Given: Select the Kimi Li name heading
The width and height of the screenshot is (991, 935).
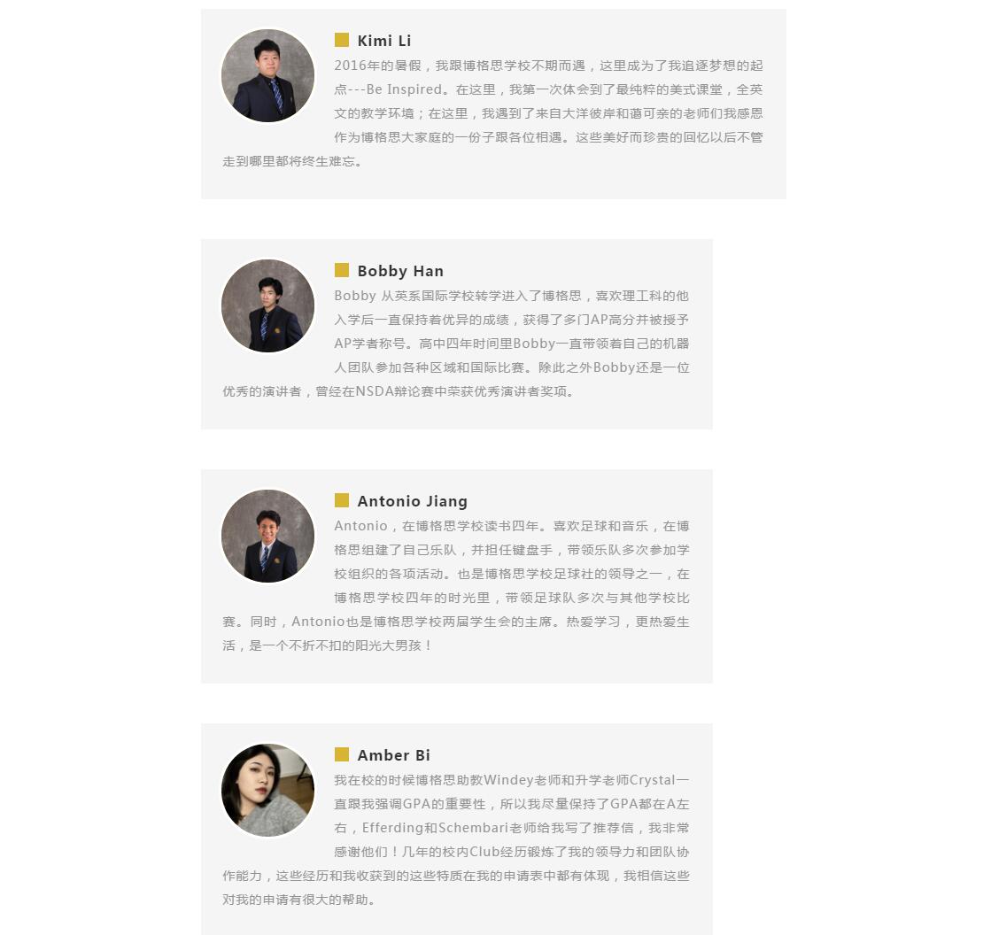Looking at the screenshot, I should (x=384, y=41).
